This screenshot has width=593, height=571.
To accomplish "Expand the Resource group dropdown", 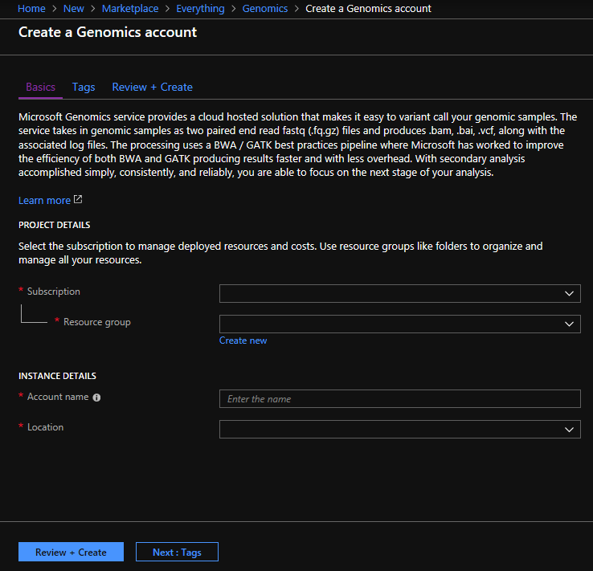I will [x=399, y=324].
